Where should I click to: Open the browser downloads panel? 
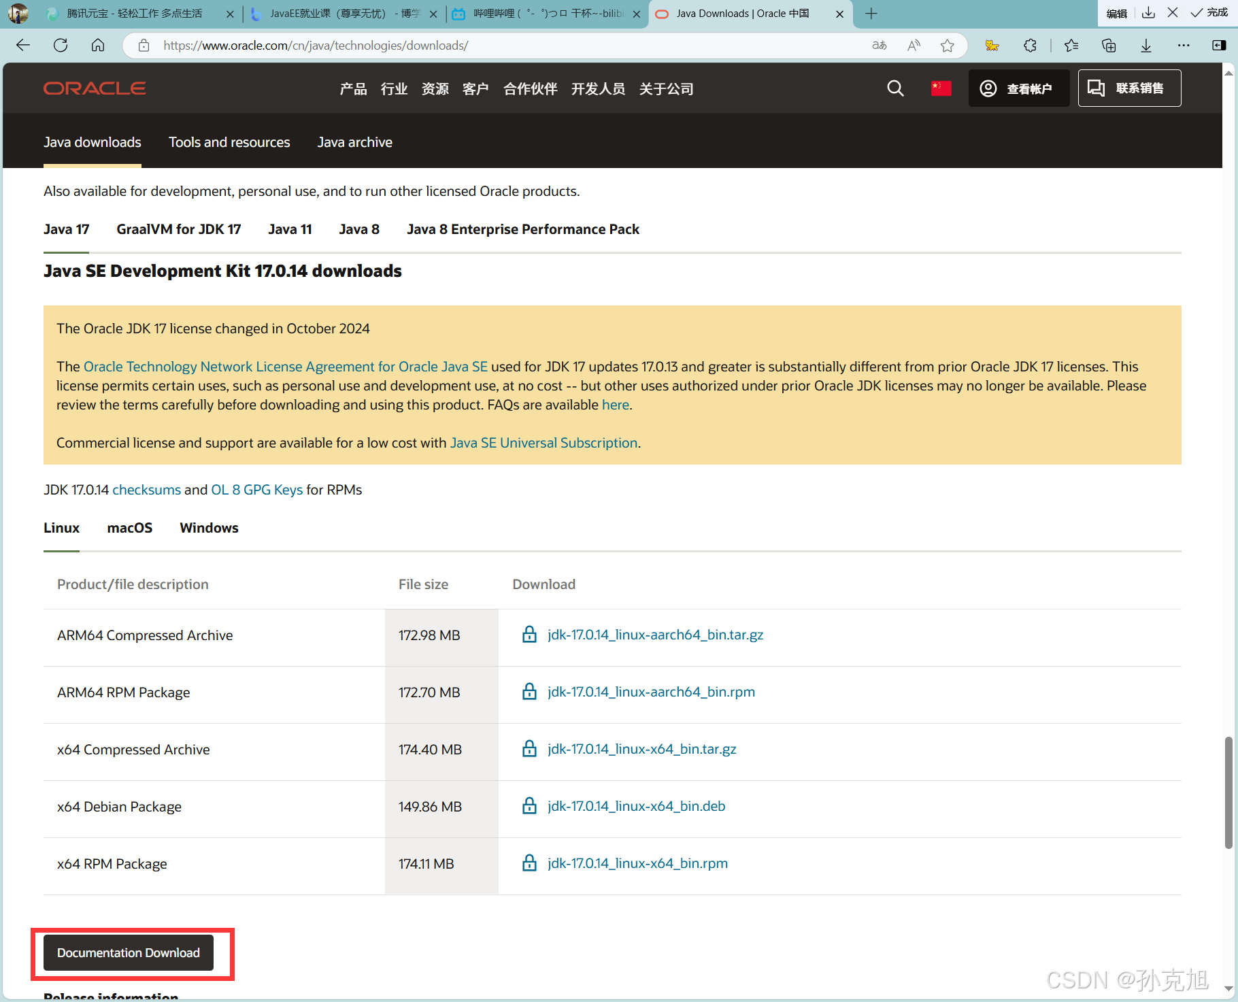(x=1146, y=46)
